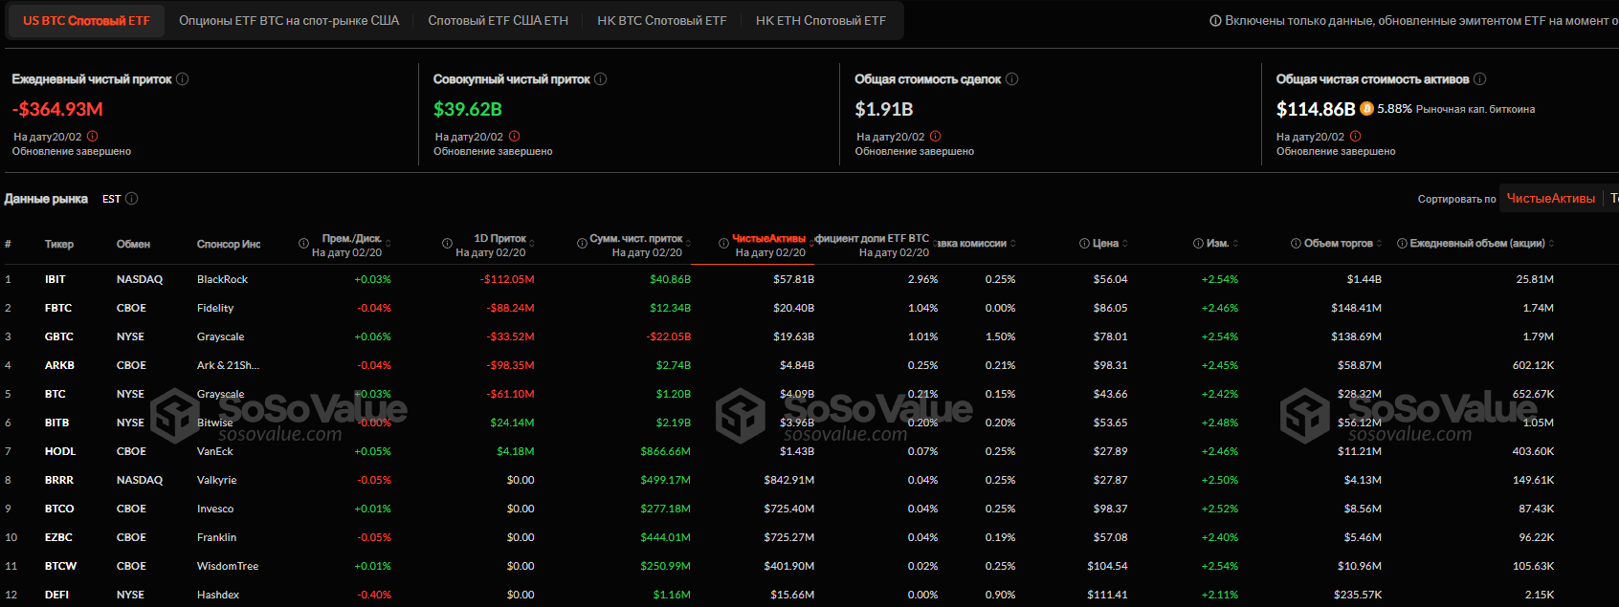This screenshot has height=607, width=1619.
Task: Click EZBC ticker in row 10
Action: pyautogui.click(x=58, y=537)
